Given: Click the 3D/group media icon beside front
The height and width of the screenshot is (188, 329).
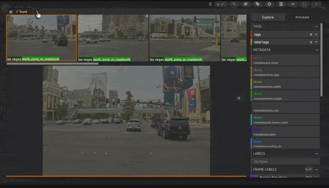Looking at the screenshot, I should [x=11, y=12].
